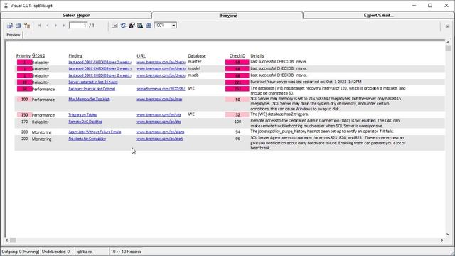Click the Priority column header
Image resolution: width=455 pixels, height=256 pixels.
pos(23,55)
